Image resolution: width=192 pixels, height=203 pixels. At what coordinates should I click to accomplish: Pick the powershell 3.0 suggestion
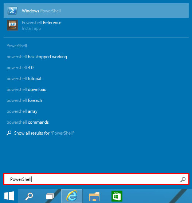point(20,68)
